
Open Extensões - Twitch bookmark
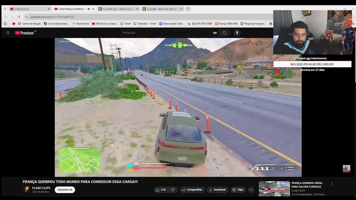pyautogui.click(x=145, y=24)
